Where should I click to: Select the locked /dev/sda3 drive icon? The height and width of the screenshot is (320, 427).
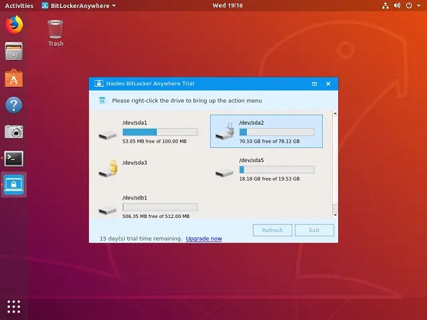click(x=108, y=169)
